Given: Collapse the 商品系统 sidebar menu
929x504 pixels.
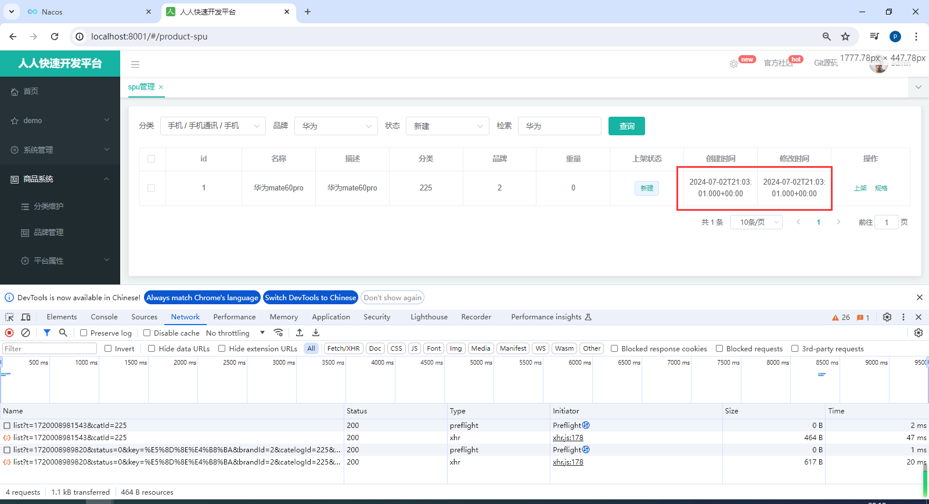Looking at the screenshot, I should (60, 179).
